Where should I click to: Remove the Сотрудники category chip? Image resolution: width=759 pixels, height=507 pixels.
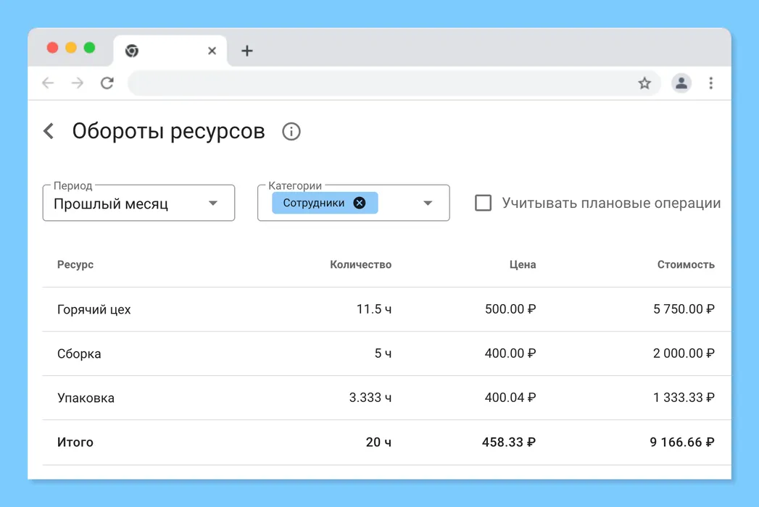[359, 203]
